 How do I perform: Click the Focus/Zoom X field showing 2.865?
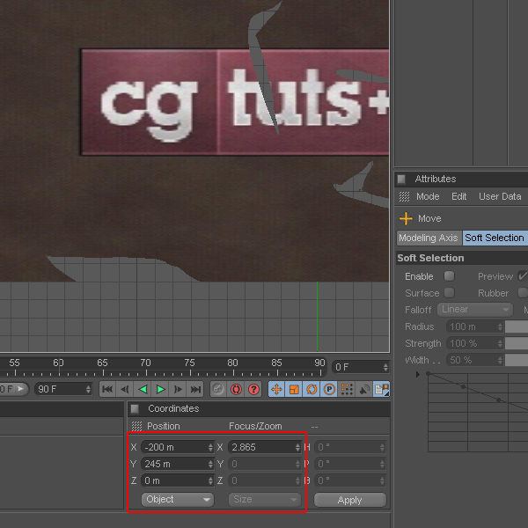(264, 448)
